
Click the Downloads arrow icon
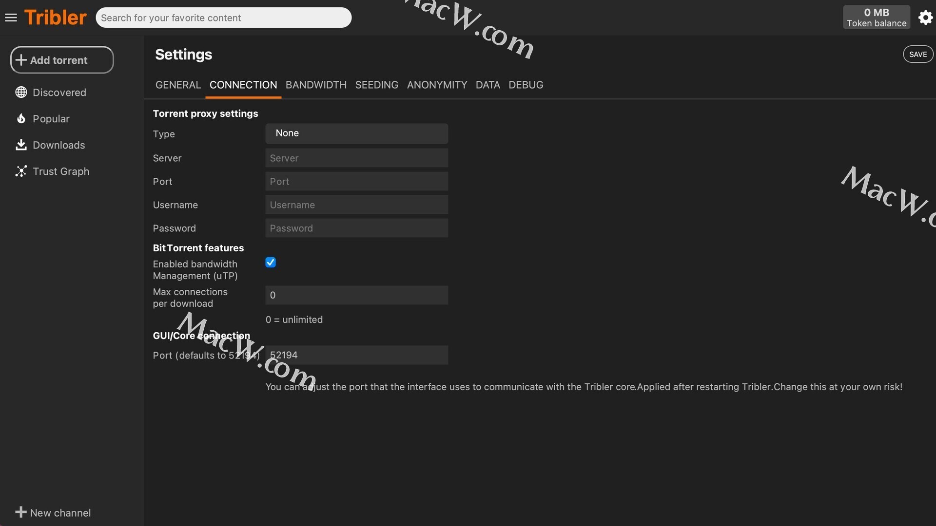(21, 145)
